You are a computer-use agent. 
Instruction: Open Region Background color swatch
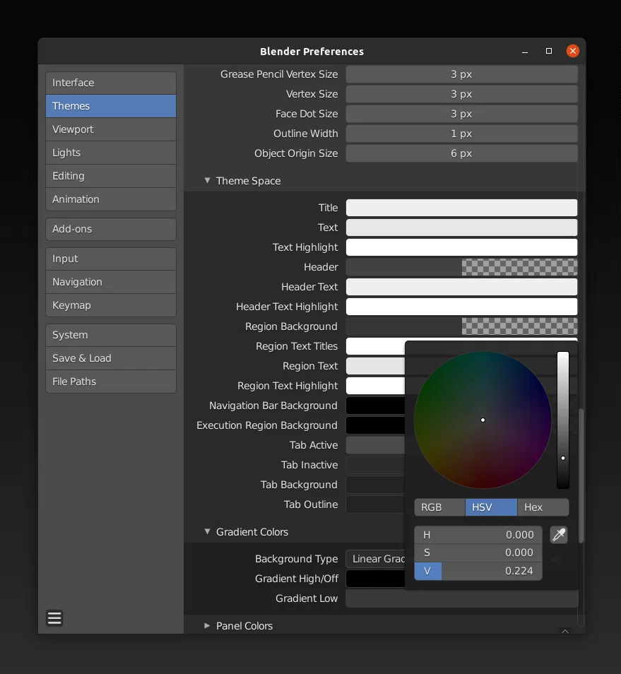coord(461,326)
